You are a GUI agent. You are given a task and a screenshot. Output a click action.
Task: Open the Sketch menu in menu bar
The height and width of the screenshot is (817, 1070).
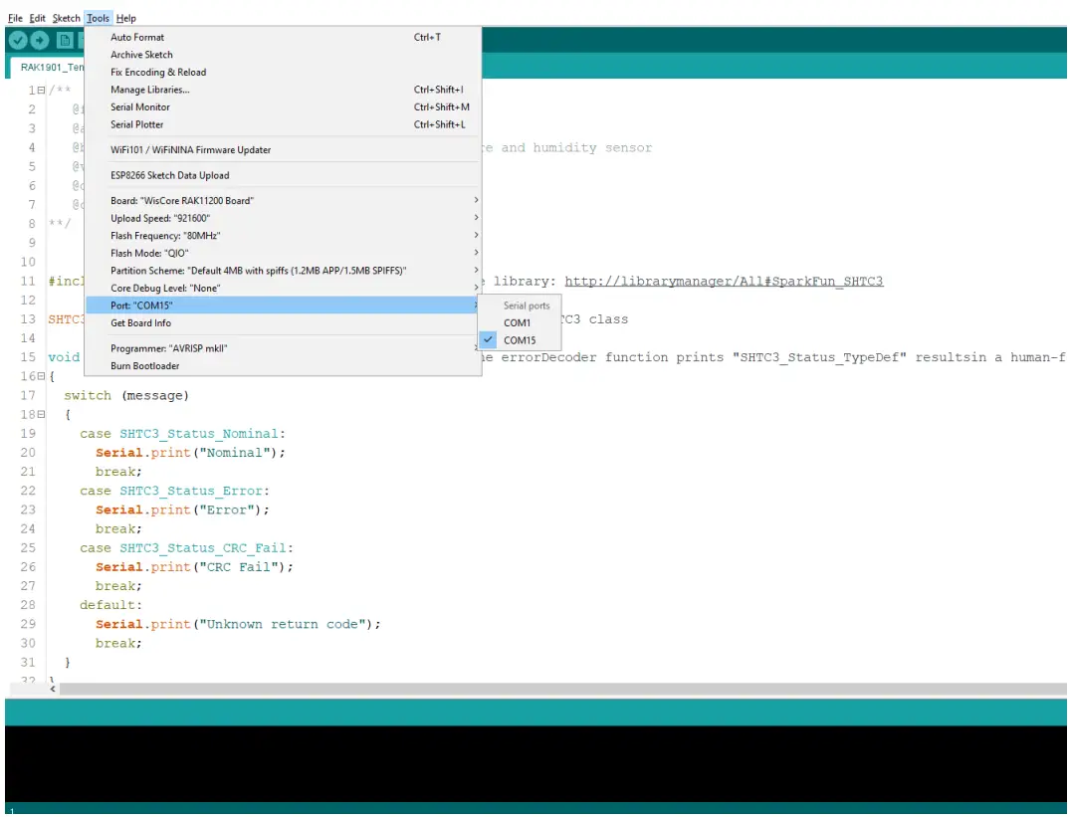66,18
